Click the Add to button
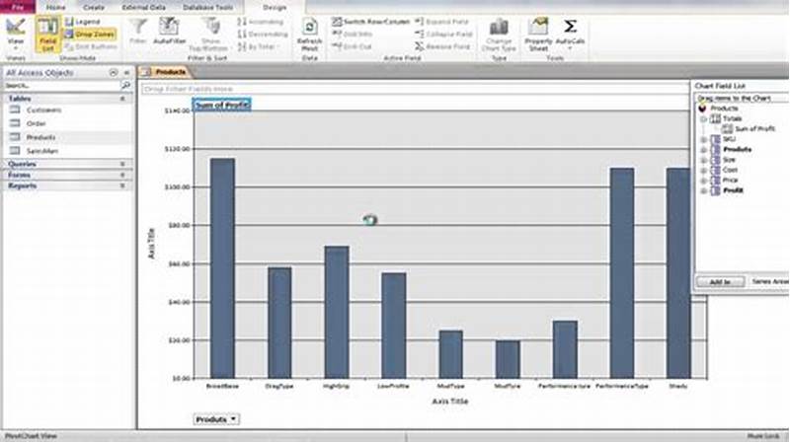 tap(720, 282)
